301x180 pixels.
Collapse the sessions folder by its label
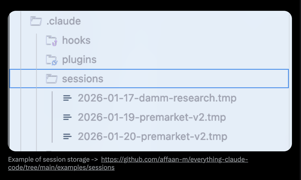coord(83,79)
